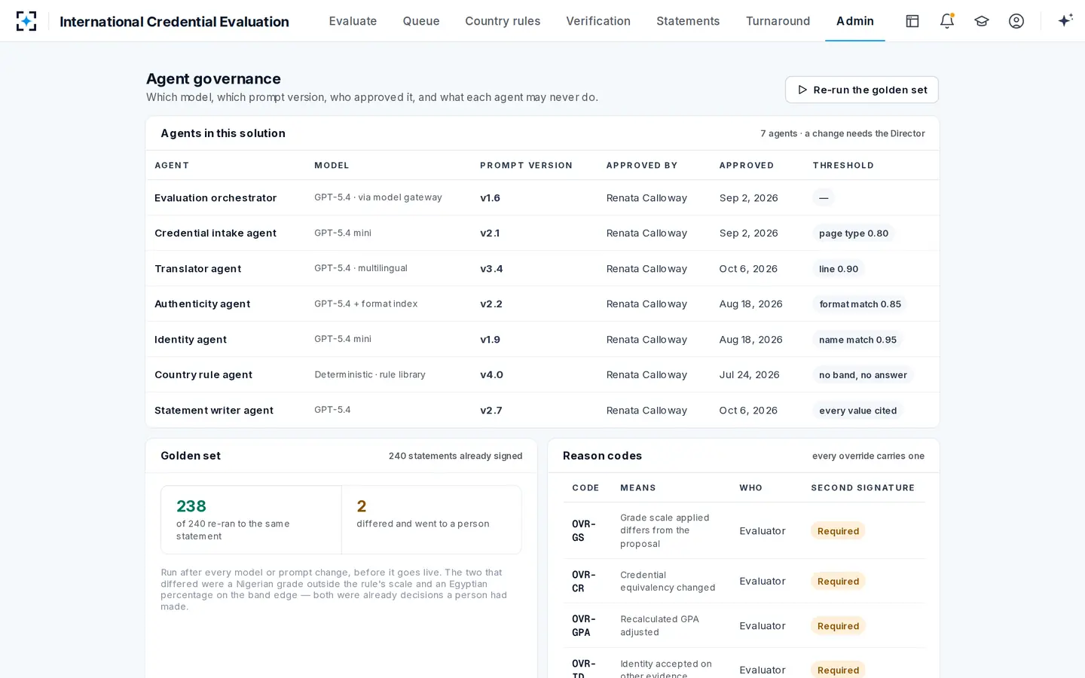Click the Statement writer agent name

[x=214, y=411]
